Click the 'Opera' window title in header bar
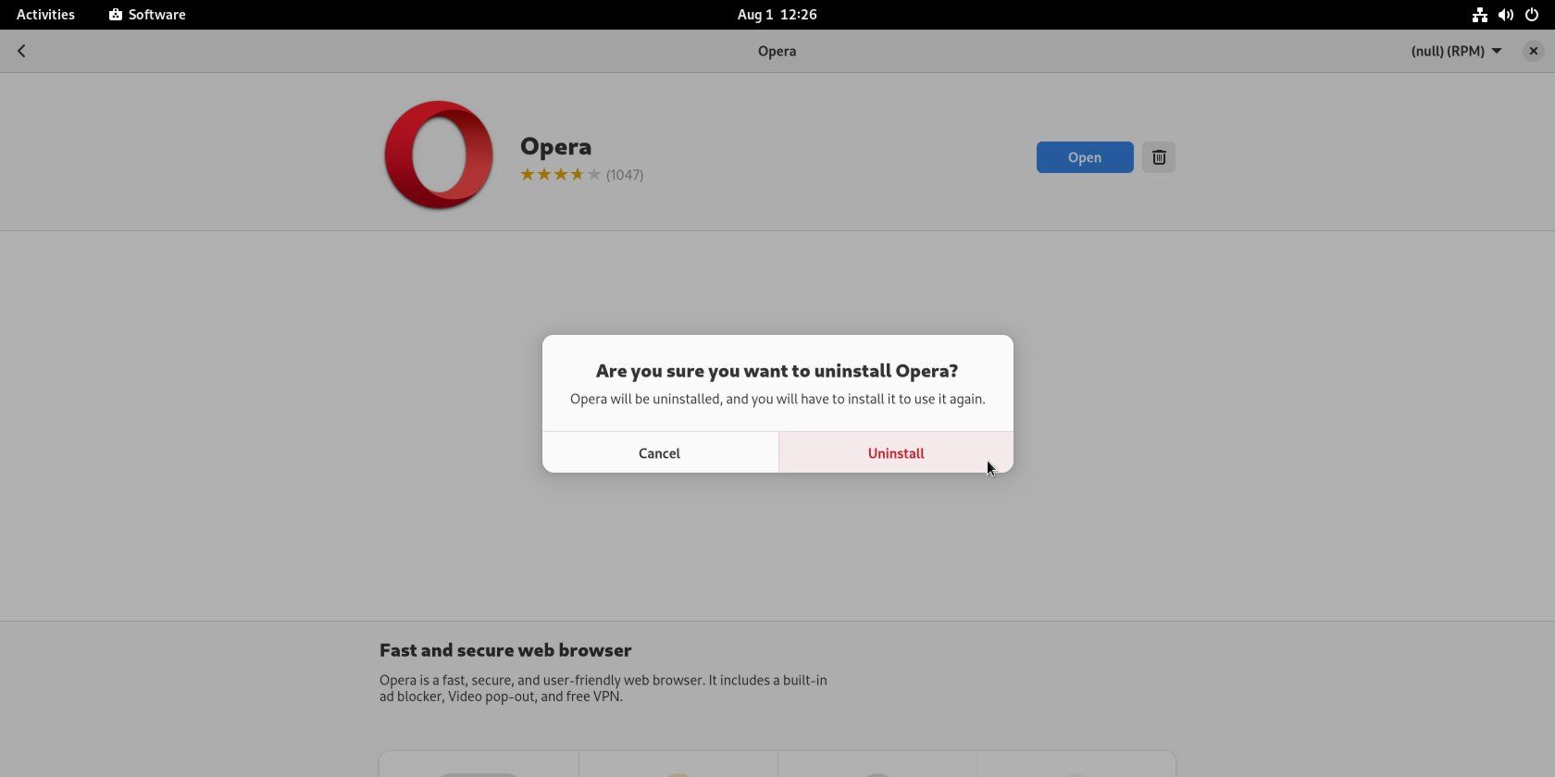Screen dimensions: 1555x777 click(777, 51)
